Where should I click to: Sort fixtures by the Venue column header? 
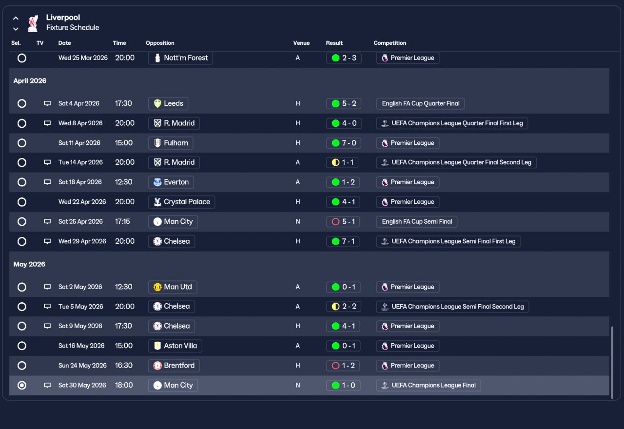(301, 43)
